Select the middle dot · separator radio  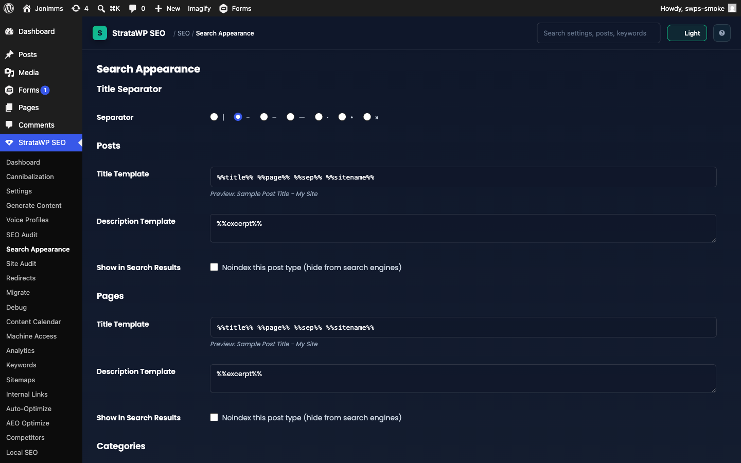pyautogui.click(x=319, y=117)
